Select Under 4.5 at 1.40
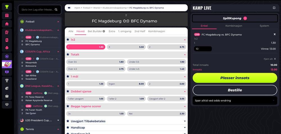Screen dimensions: 281x134 pyautogui.click(x=157, y=69)
